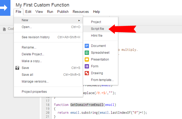Viewport: 182px width, 119px height.
Task: Click the My First Custom Function title
Action: [x=42, y=5]
